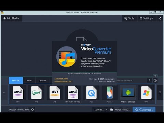Select the iPhone X device preset
The image size is (164, 123).
click(x=110, y=94)
